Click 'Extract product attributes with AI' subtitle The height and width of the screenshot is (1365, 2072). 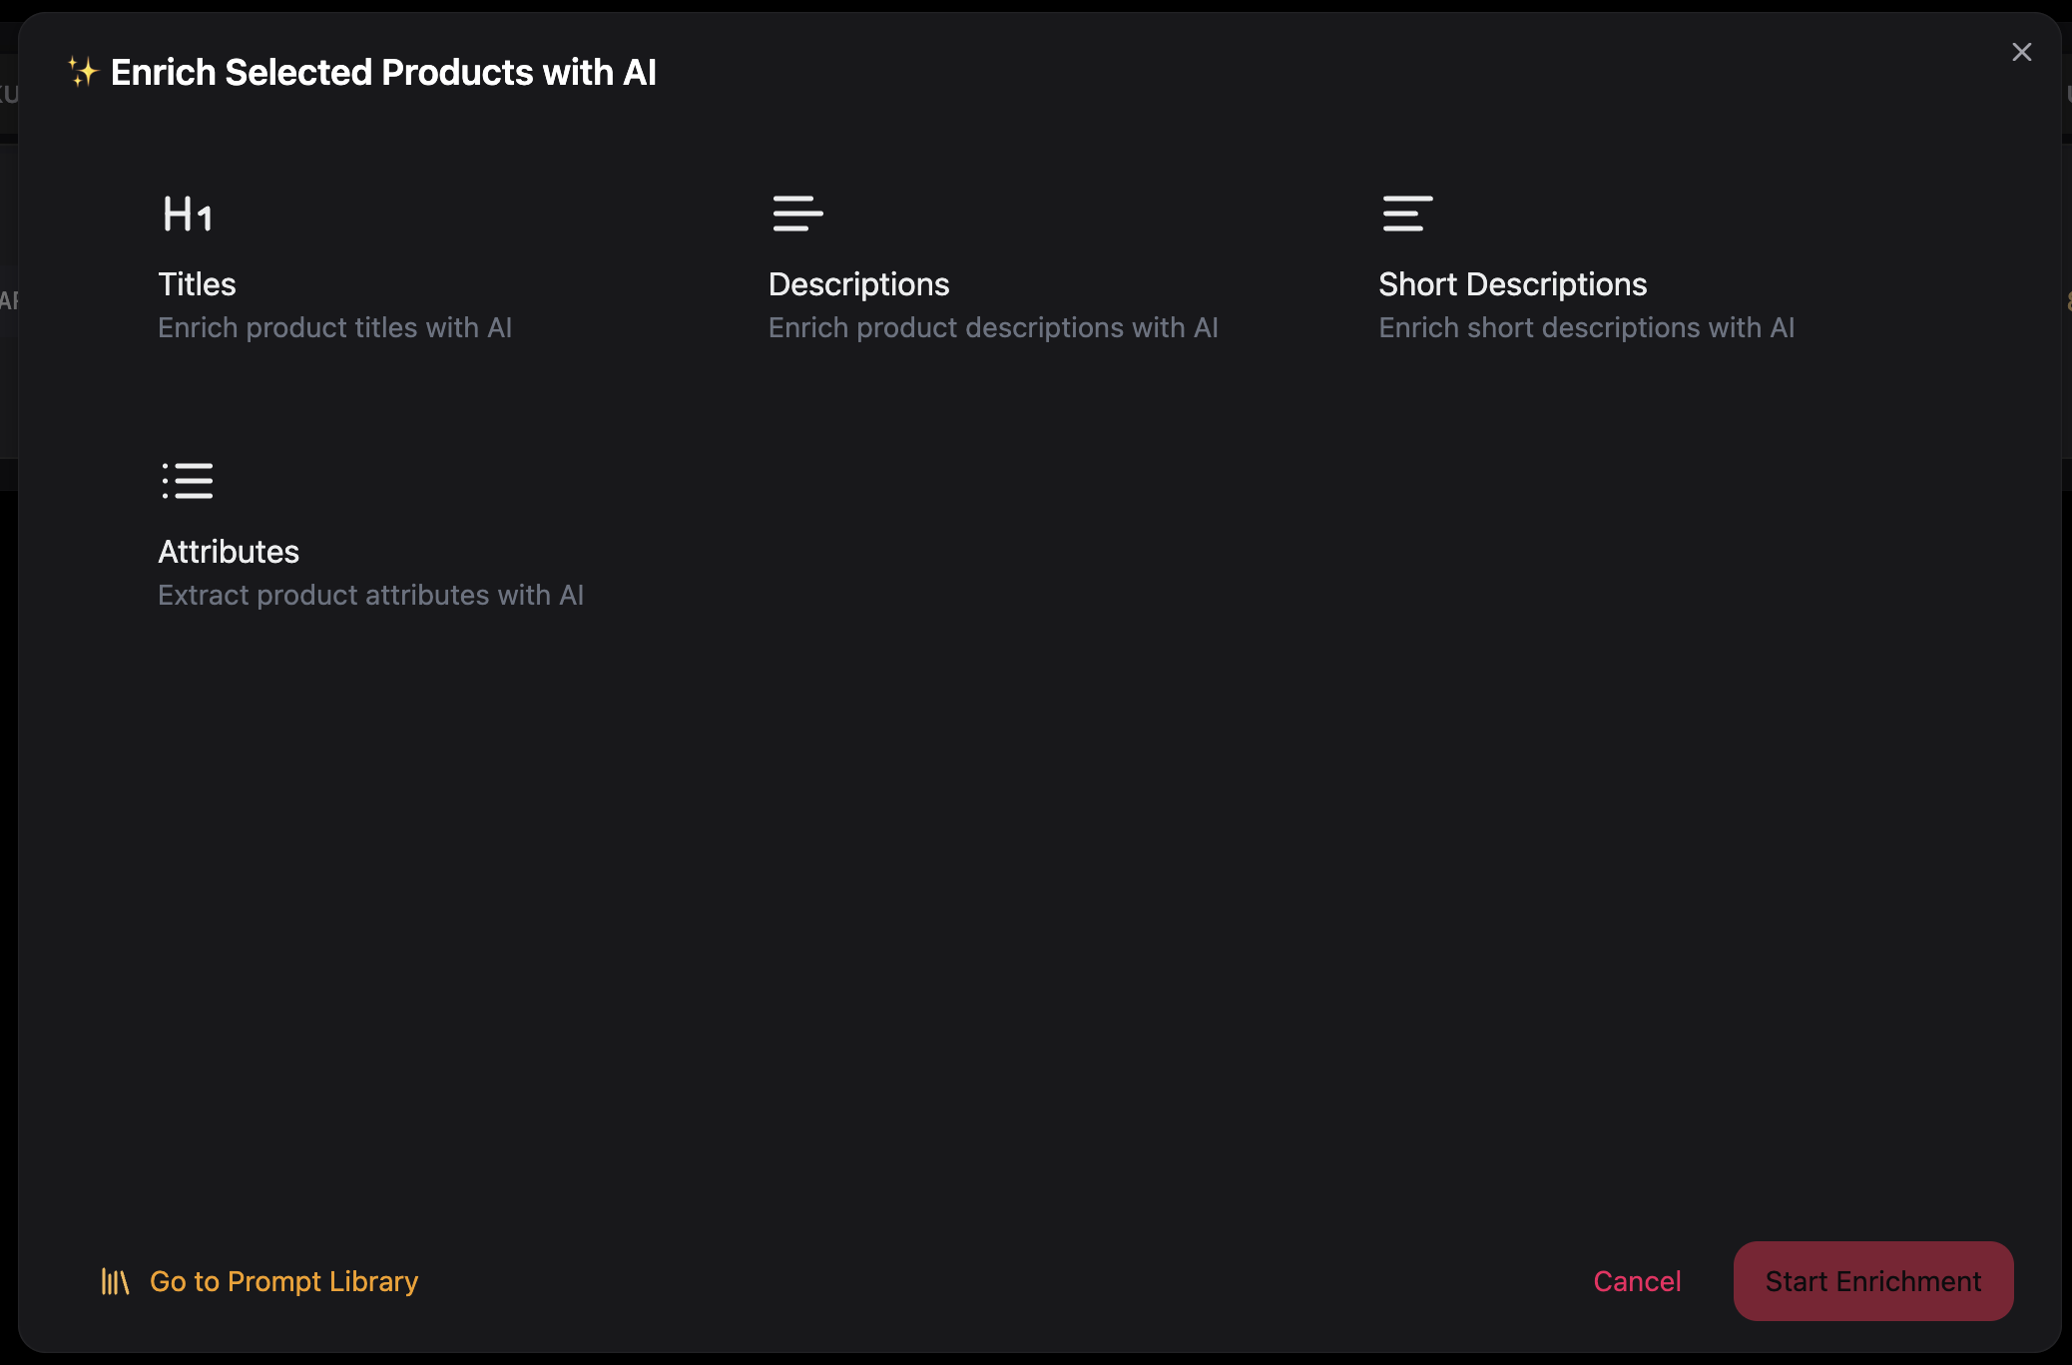(370, 595)
